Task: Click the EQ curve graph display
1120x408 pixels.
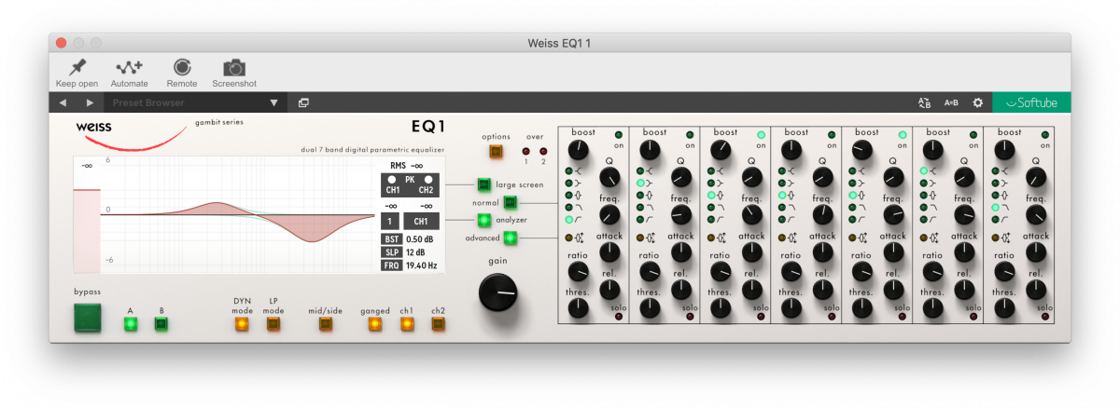Action: (x=235, y=214)
